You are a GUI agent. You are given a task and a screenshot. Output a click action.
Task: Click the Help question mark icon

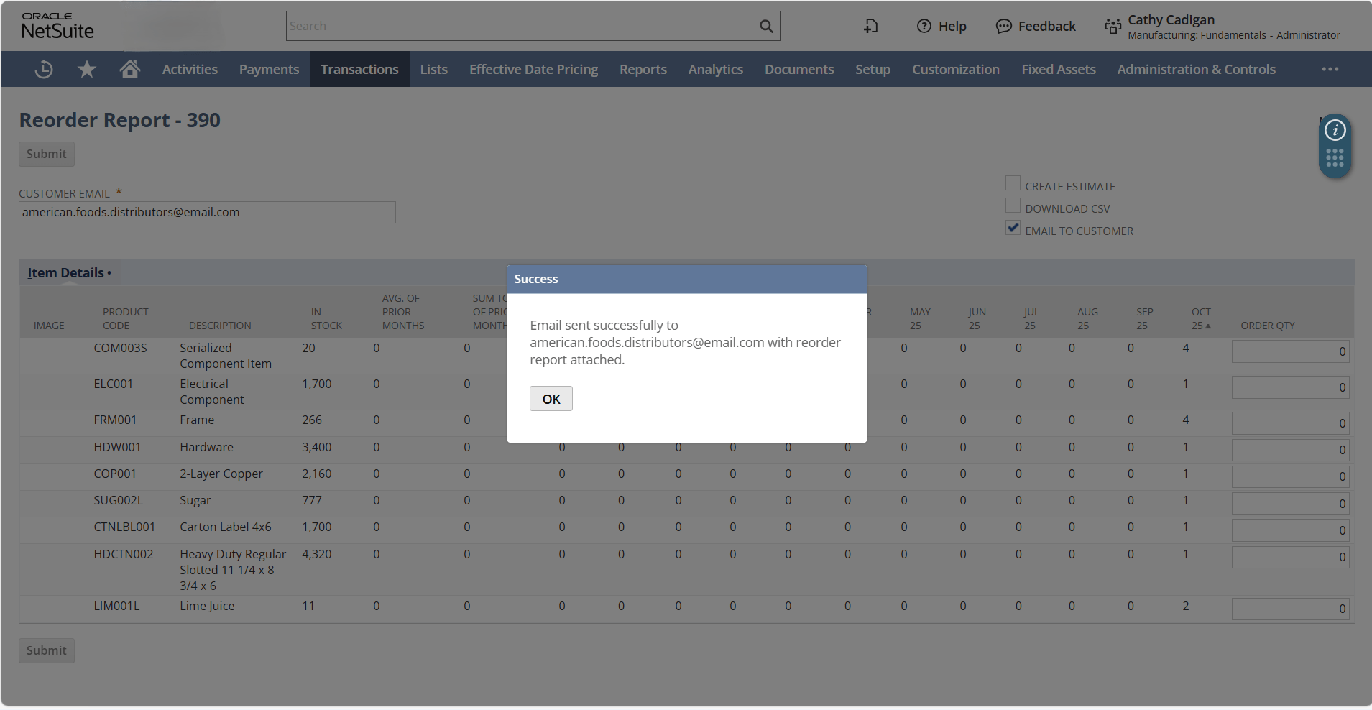tap(924, 27)
